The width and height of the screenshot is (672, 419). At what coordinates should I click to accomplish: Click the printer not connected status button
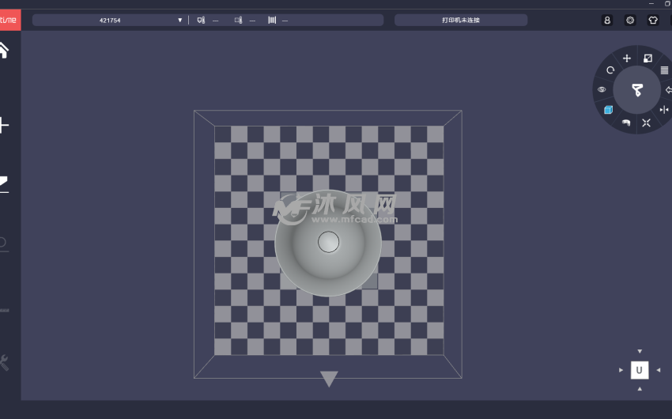pyautogui.click(x=460, y=20)
